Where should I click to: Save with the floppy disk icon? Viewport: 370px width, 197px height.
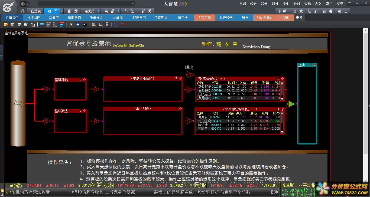[20, 25]
